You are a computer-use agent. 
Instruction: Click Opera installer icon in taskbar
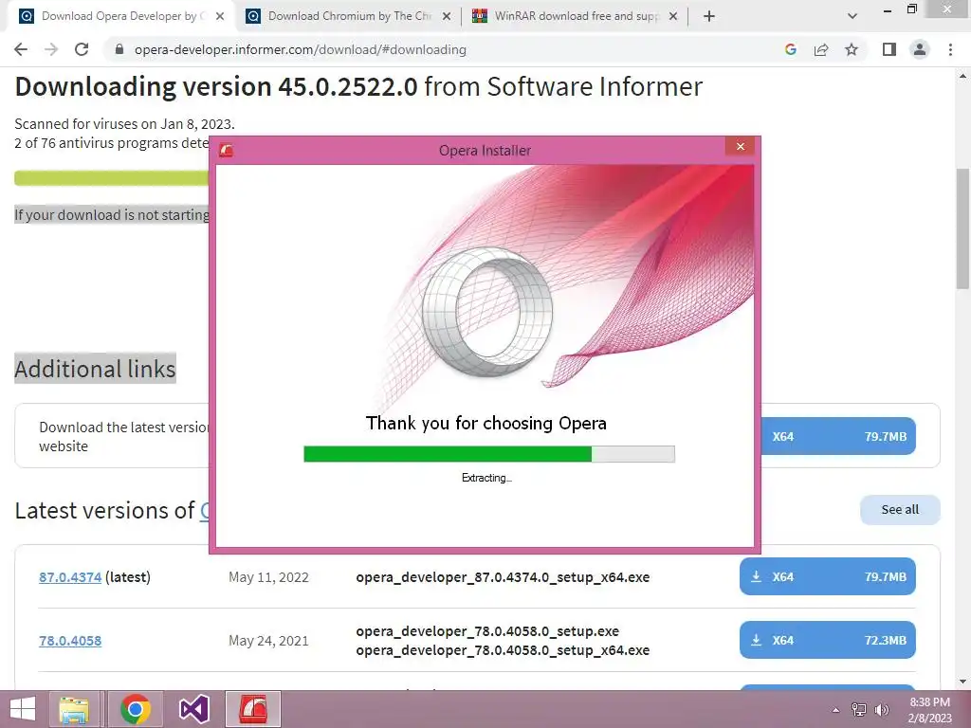253,709
